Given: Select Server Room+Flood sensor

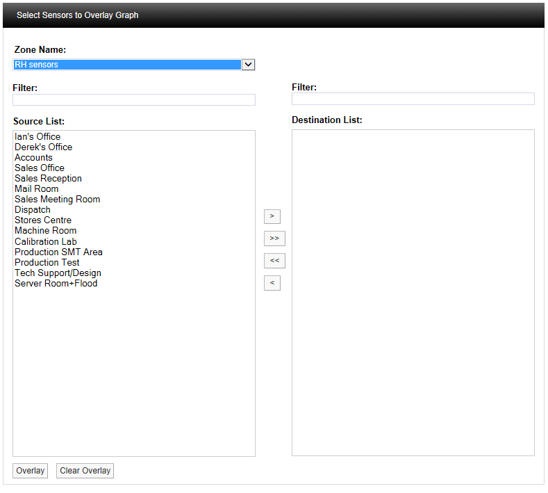Looking at the screenshot, I should (56, 284).
